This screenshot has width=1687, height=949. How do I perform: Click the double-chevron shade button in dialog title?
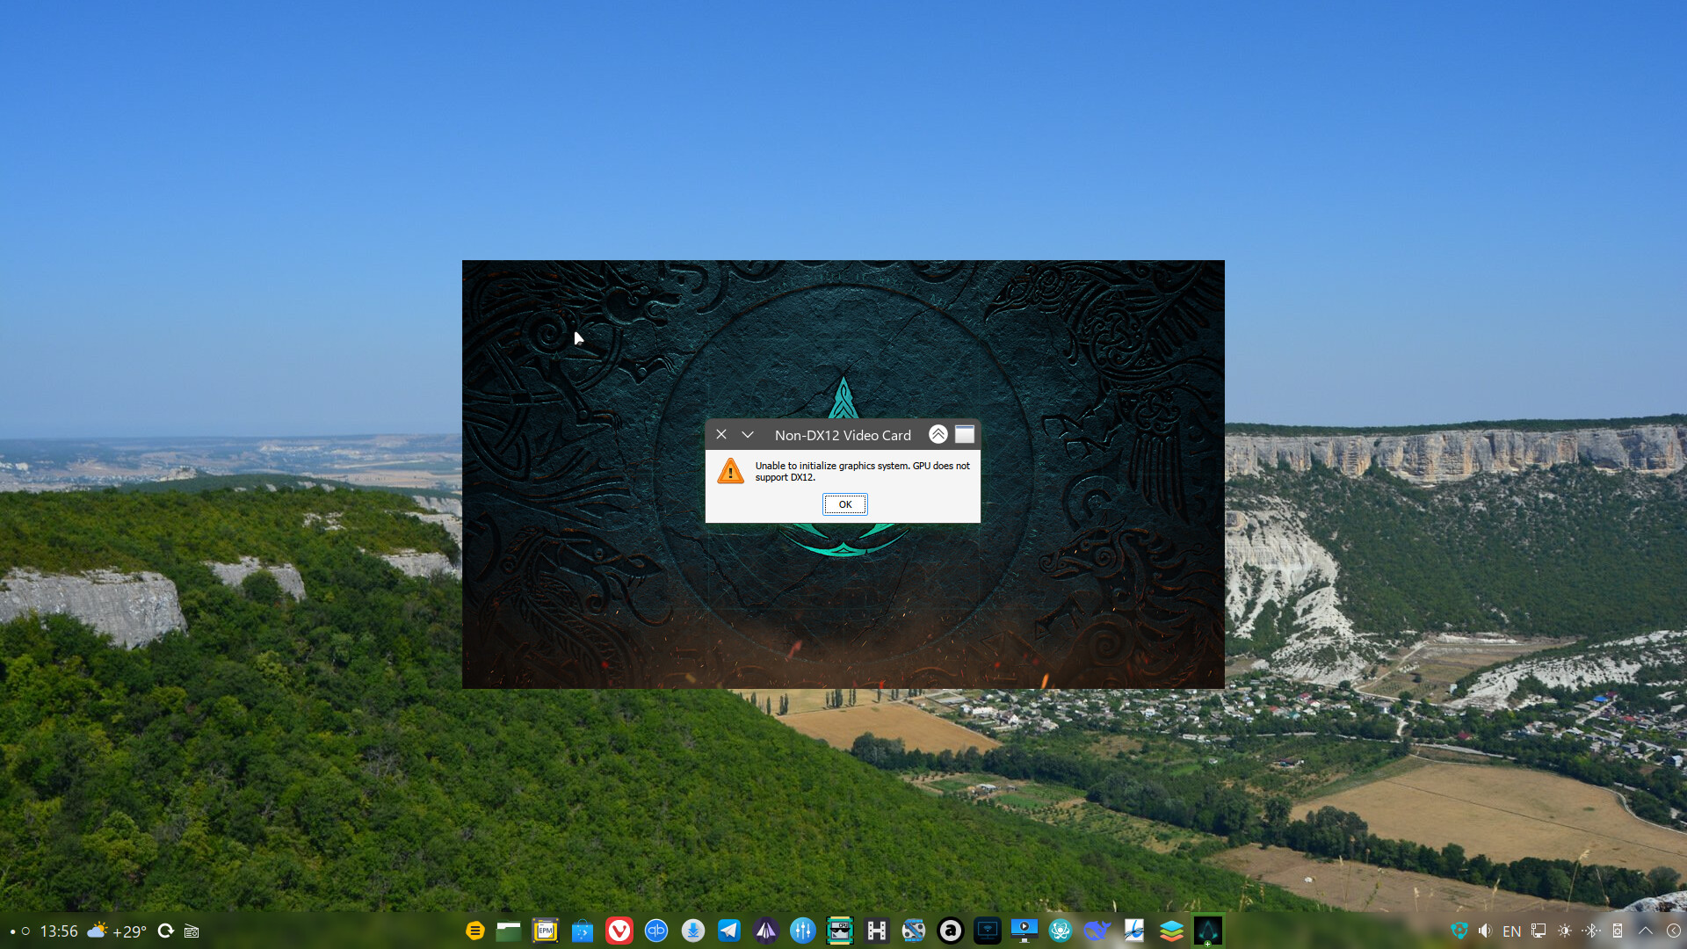938,434
